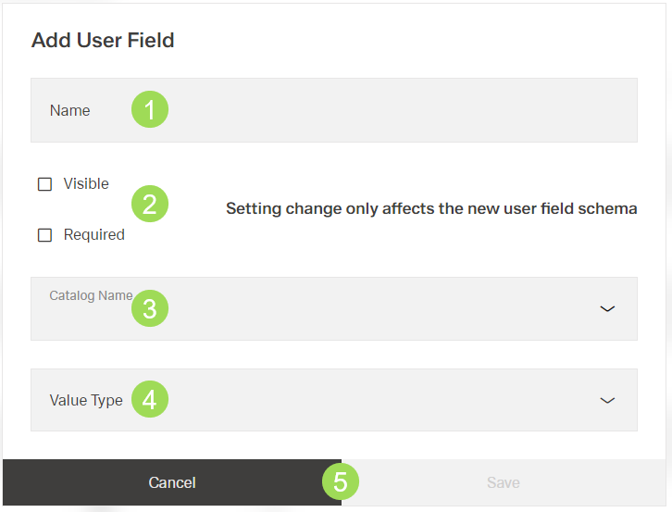Enable the Visible checkbox

(x=44, y=184)
